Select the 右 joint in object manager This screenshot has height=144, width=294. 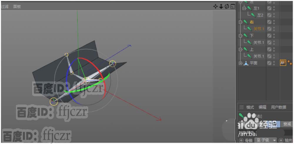pyautogui.click(x=252, y=22)
